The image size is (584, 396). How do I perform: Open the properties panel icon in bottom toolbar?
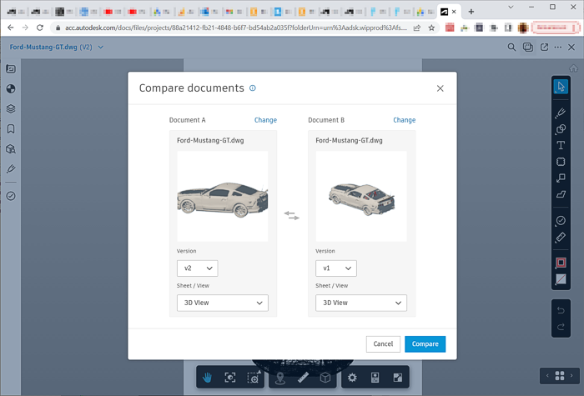point(375,378)
